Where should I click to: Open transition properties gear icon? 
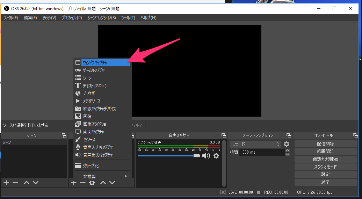tap(287, 144)
